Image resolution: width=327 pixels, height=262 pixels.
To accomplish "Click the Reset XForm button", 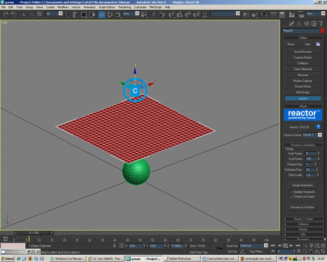I will point(303,86).
